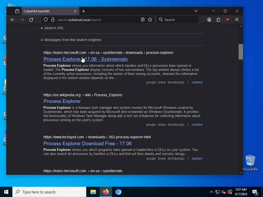Open the Firefox hamburger menu
The height and width of the screenshot is (197, 263).
point(237,19)
